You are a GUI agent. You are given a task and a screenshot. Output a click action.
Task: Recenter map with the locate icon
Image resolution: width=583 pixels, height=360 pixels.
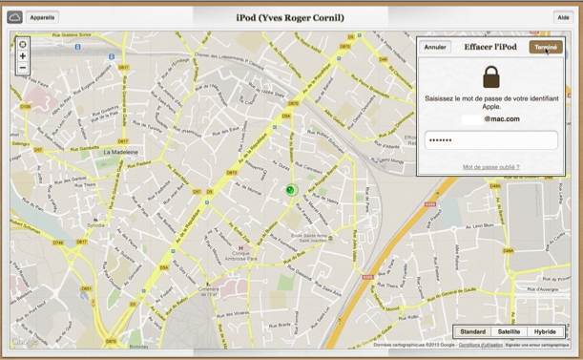coord(23,45)
